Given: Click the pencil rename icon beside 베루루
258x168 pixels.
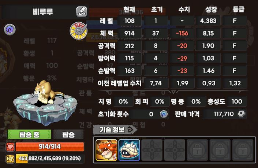Looking at the screenshot, I should point(82,12).
